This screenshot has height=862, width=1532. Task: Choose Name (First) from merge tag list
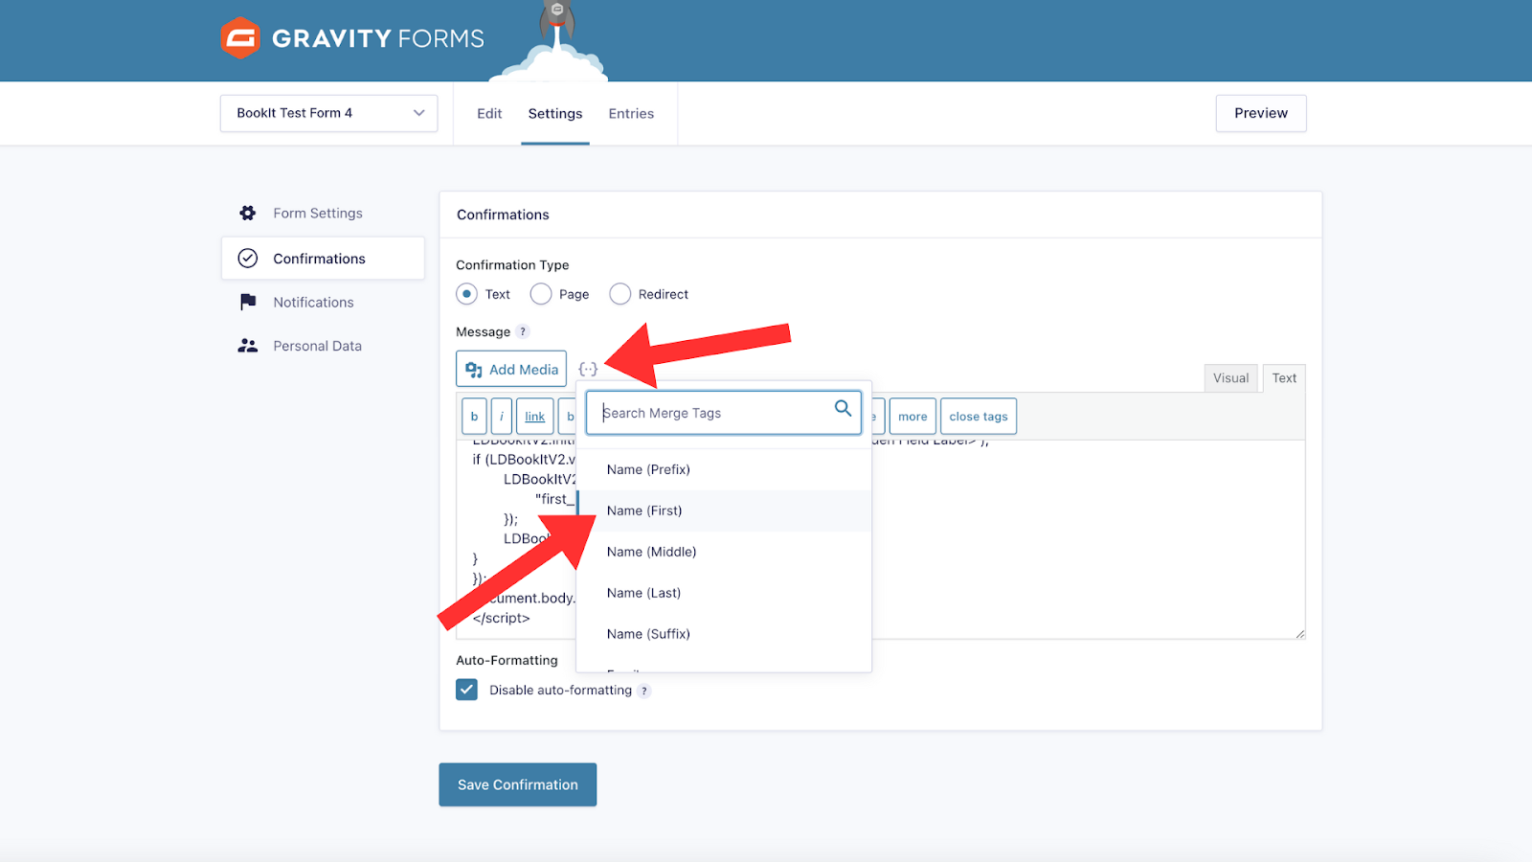point(644,510)
